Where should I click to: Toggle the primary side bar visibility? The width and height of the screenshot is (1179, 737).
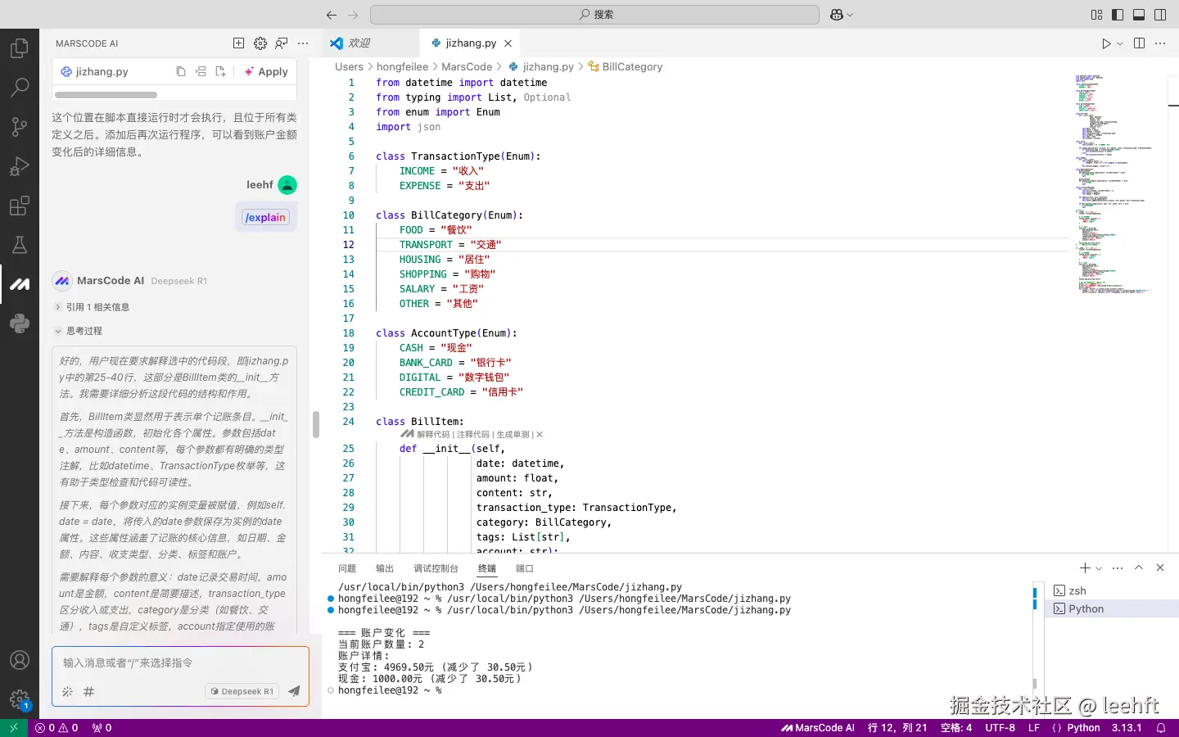(x=1118, y=15)
